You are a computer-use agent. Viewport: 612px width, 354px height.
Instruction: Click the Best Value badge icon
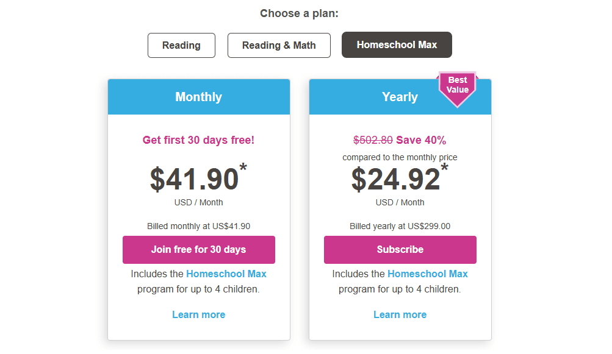[457, 87]
